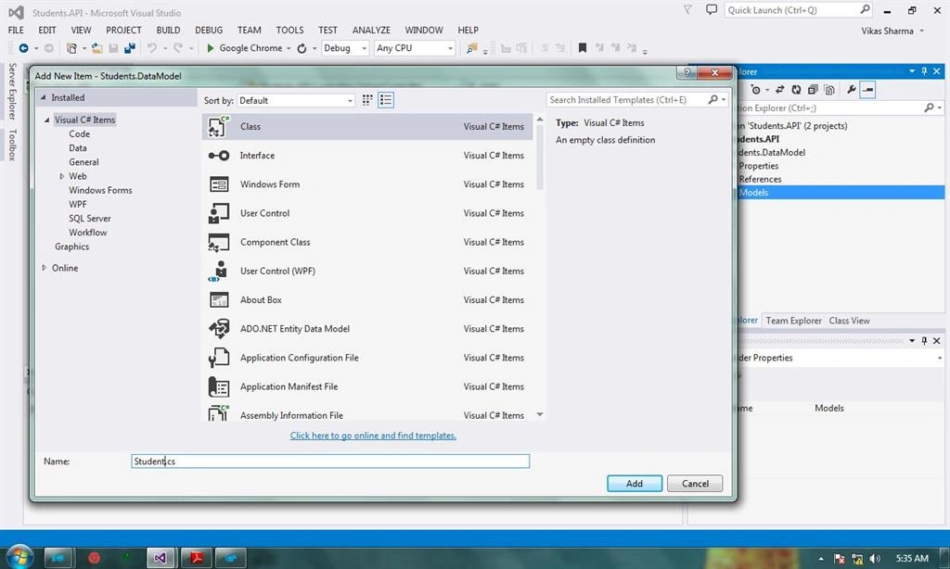
Task: Click the template list scrollbar down arrow
Action: (x=539, y=414)
